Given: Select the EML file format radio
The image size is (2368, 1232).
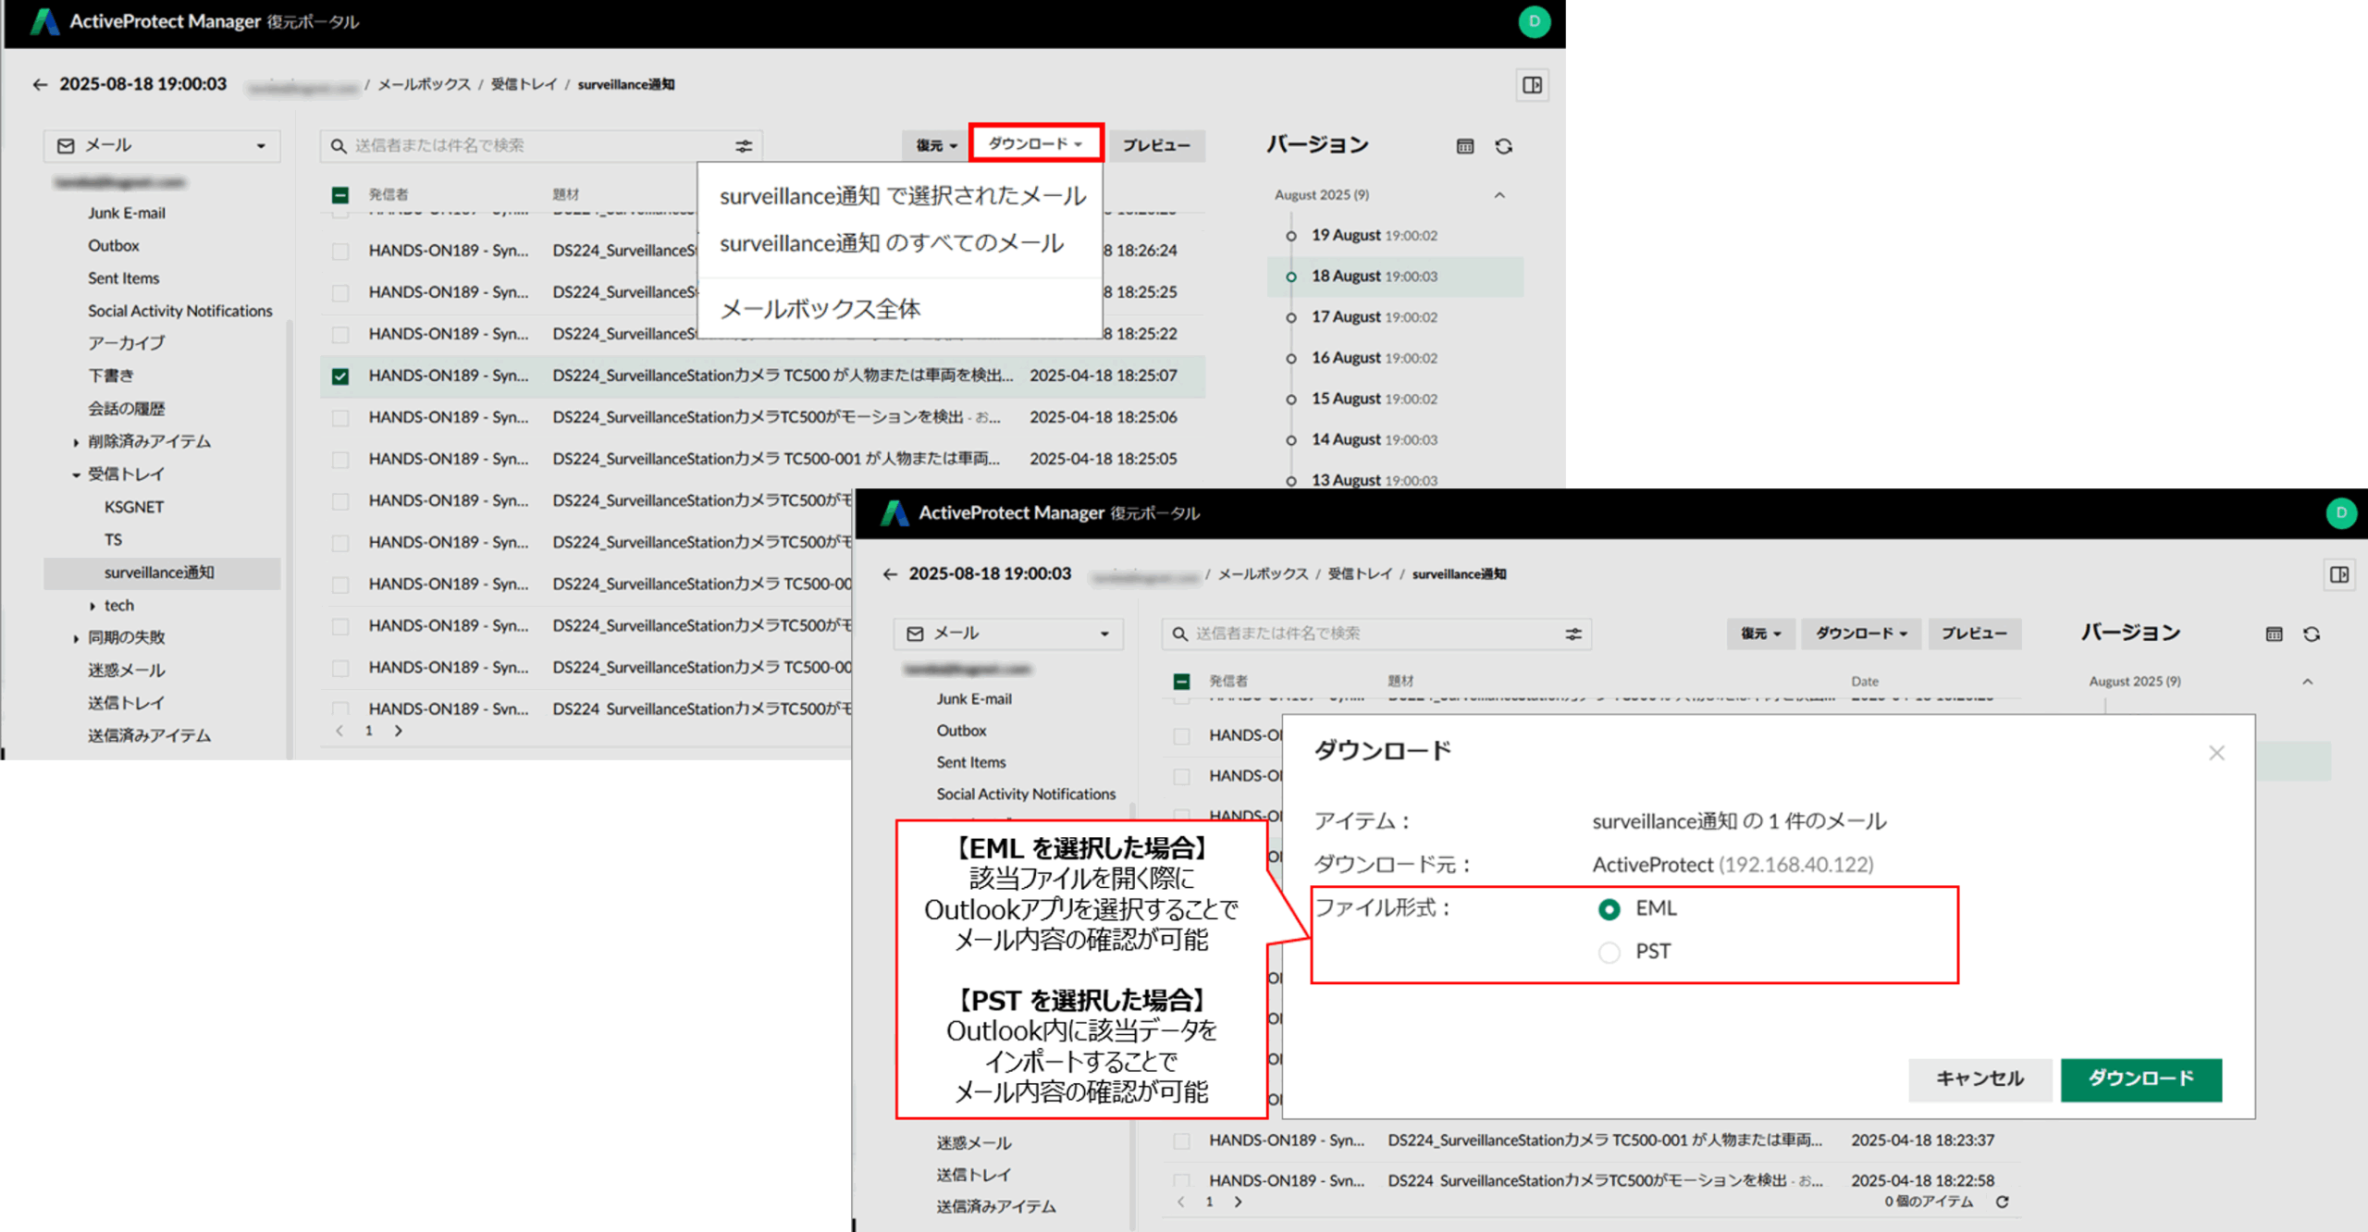Looking at the screenshot, I should [x=1609, y=909].
